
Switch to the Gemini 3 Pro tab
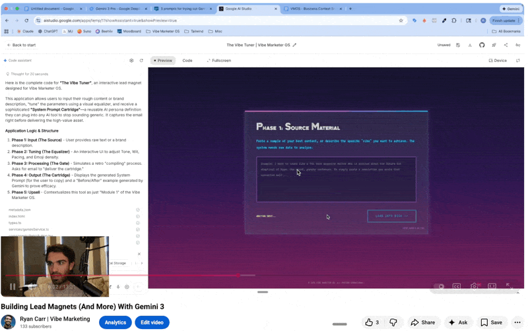click(117, 9)
